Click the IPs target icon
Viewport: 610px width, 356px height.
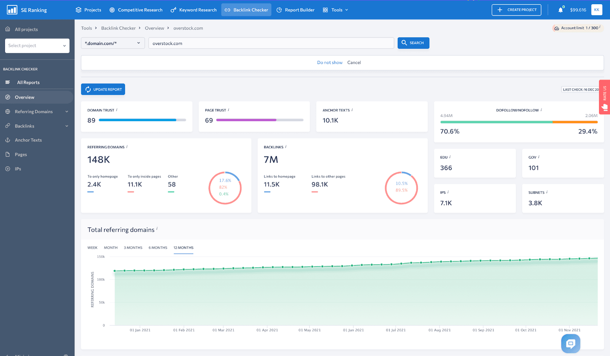pyautogui.click(x=8, y=169)
